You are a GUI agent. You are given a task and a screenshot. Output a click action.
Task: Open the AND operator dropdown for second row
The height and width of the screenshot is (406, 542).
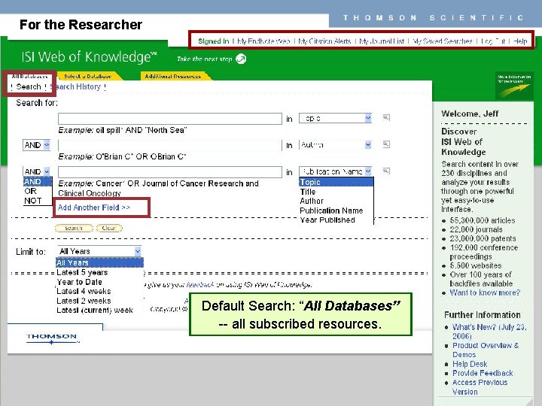tap(37, 145)
